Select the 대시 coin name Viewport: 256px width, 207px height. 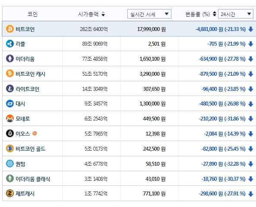[x=20, y=104]
